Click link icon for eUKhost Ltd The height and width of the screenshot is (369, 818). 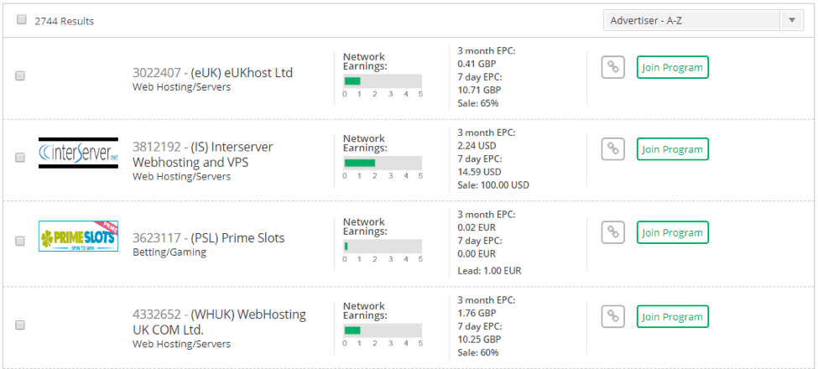tap(613, 68)
